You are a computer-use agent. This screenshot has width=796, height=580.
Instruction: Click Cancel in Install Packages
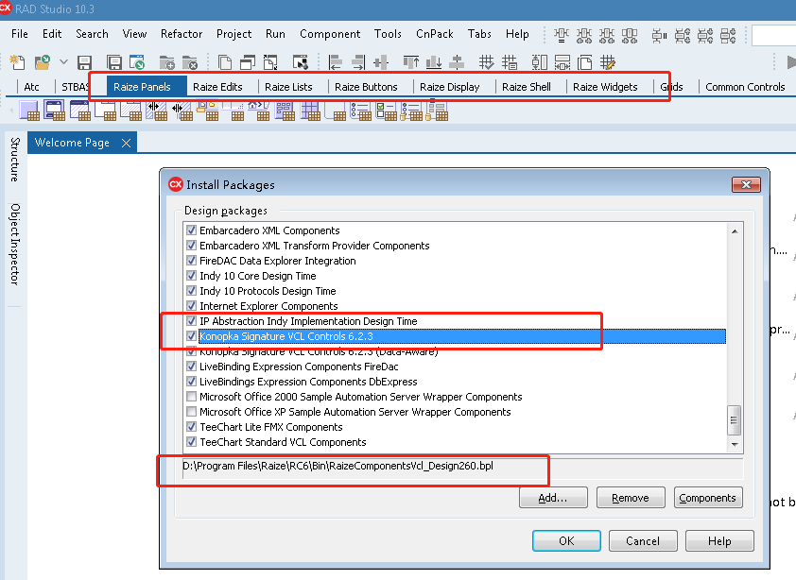tap(643, 541)
